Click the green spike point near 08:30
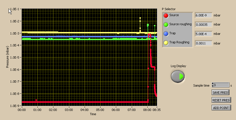This screenshot has height=120, width=236. [154, 26]
